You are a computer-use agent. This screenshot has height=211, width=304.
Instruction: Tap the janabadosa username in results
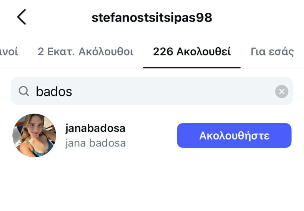[x=95, y=128]
